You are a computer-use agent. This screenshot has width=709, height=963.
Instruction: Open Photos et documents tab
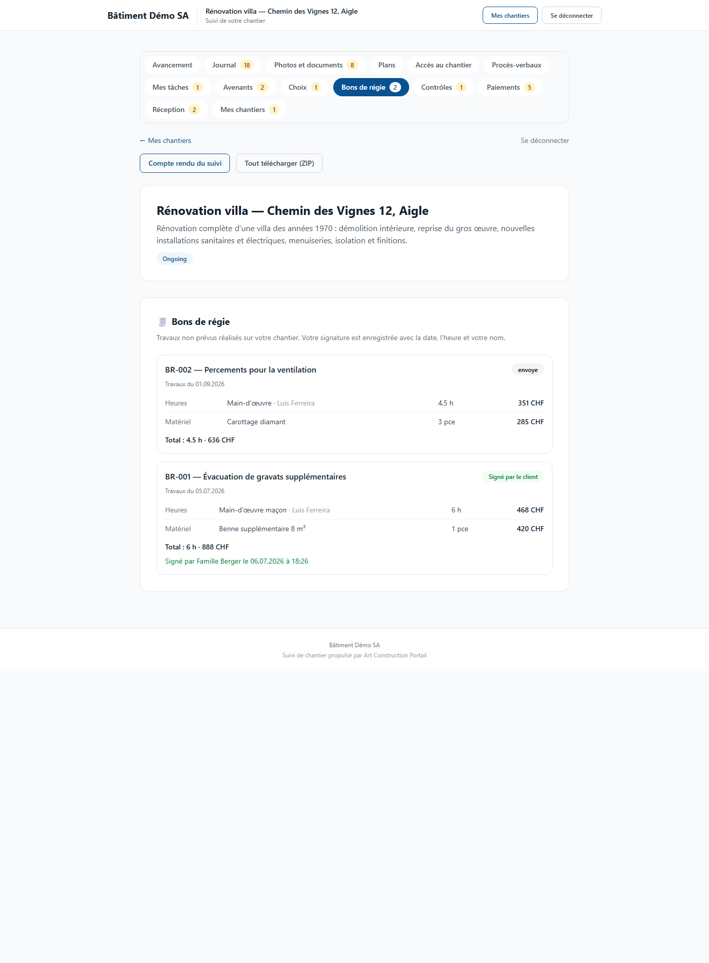(x=316, y=65)
